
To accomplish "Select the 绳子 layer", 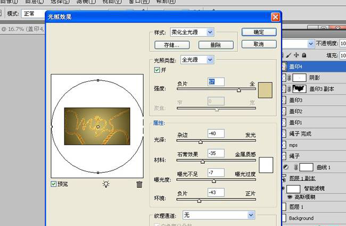I will click(x=314, y=156).
